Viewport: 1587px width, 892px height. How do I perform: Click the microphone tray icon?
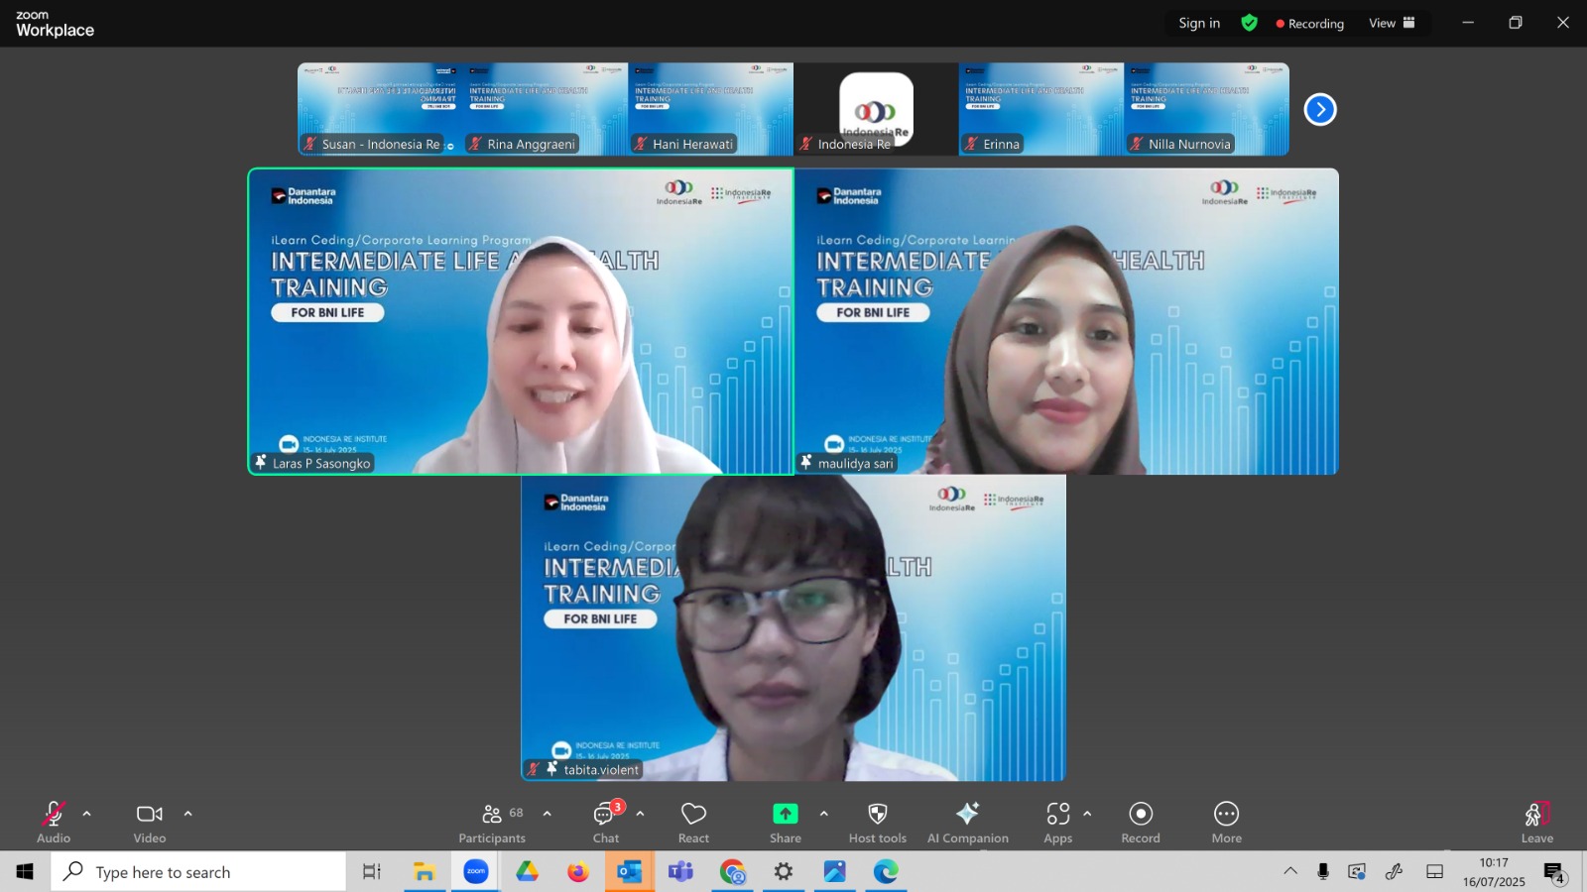tap(1323, 871)
